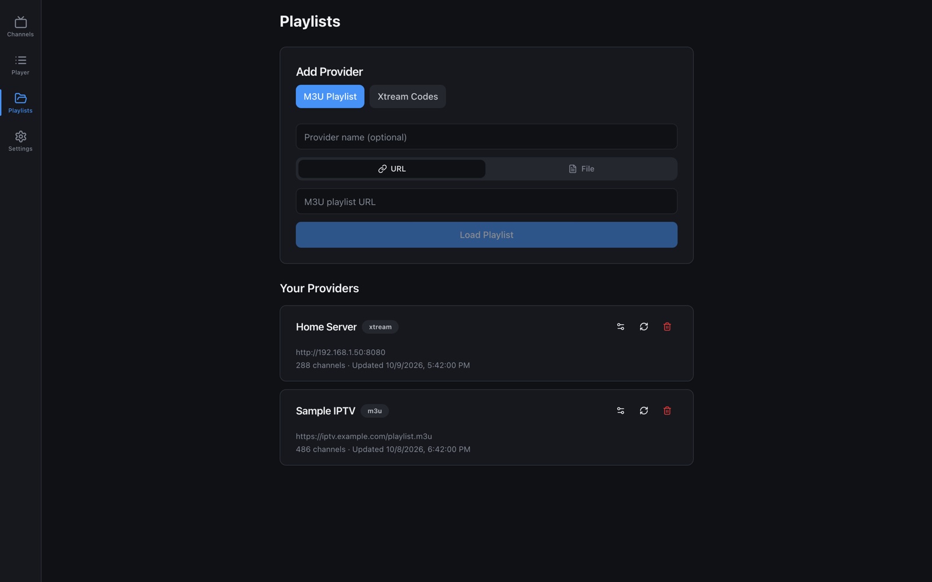
Task: Delete the Sample IPTV provider
Action: click(x=667, y=411)
